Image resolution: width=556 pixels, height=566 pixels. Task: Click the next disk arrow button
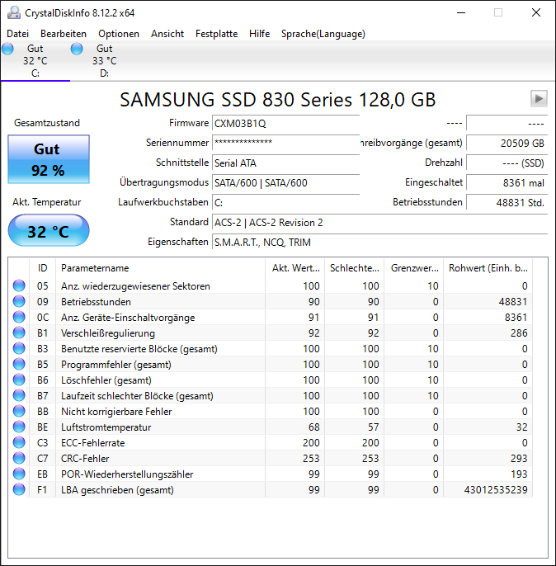tap(539, 98)
